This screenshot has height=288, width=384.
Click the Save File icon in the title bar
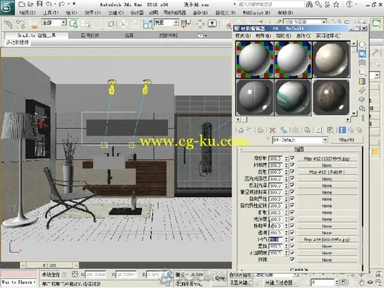(40, 4)
